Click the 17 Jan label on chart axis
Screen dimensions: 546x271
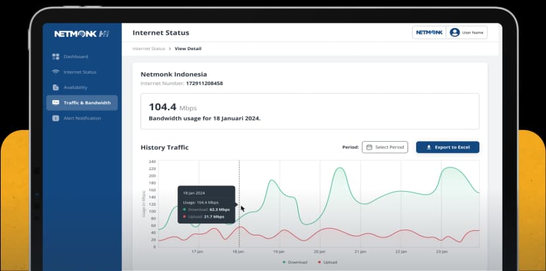pyautogui.click(x=197, y=251)
